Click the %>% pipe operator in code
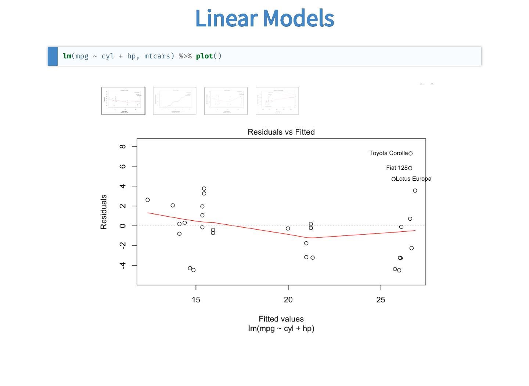Viewport: 529px width, 386px height. pyautogui.click(x=185, y=56)
